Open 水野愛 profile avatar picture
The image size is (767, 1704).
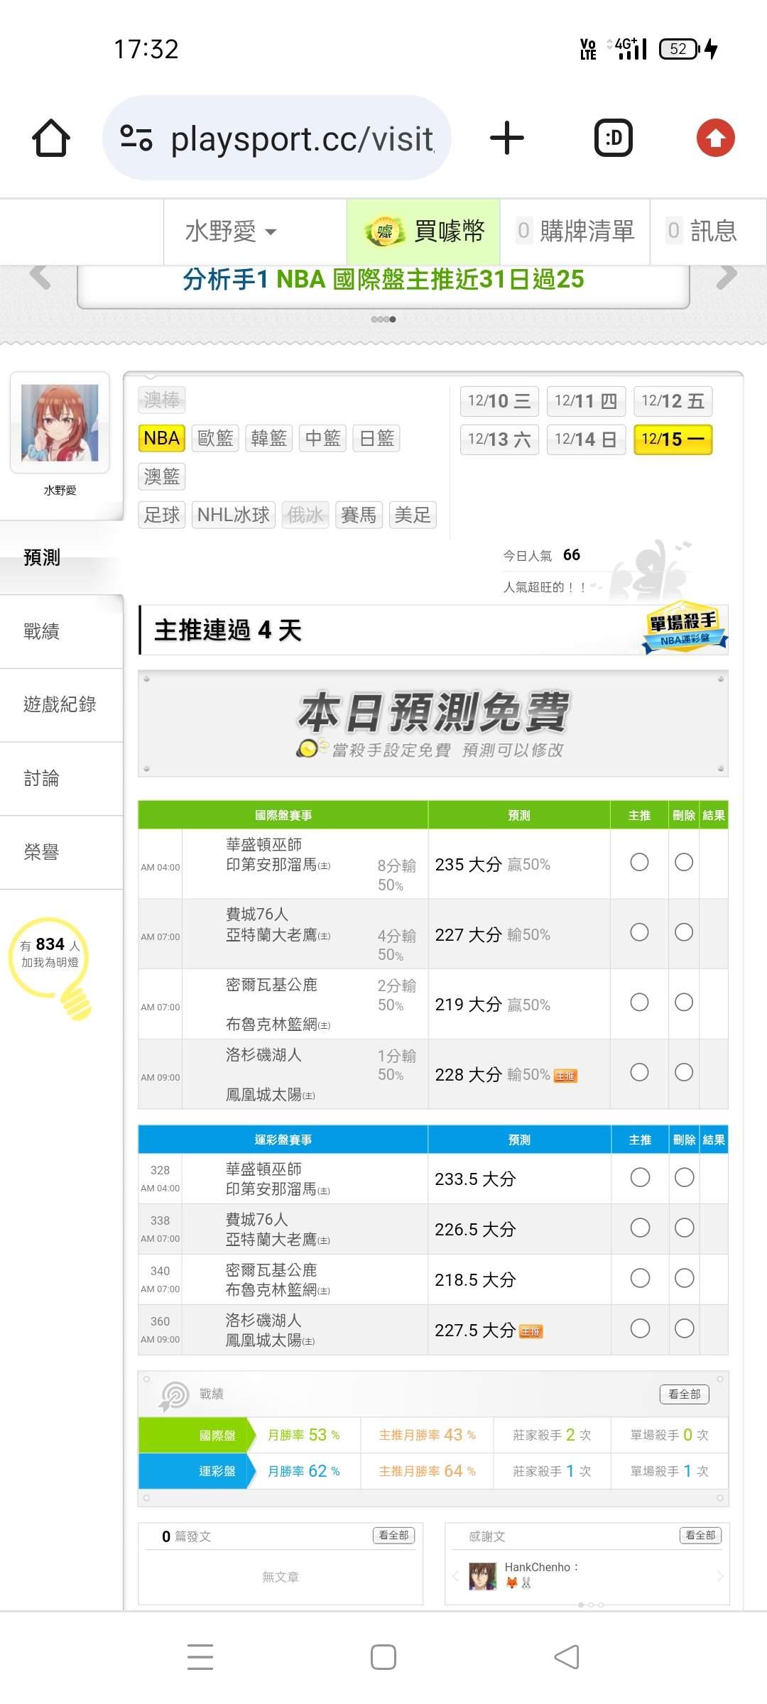coord(60,423)
